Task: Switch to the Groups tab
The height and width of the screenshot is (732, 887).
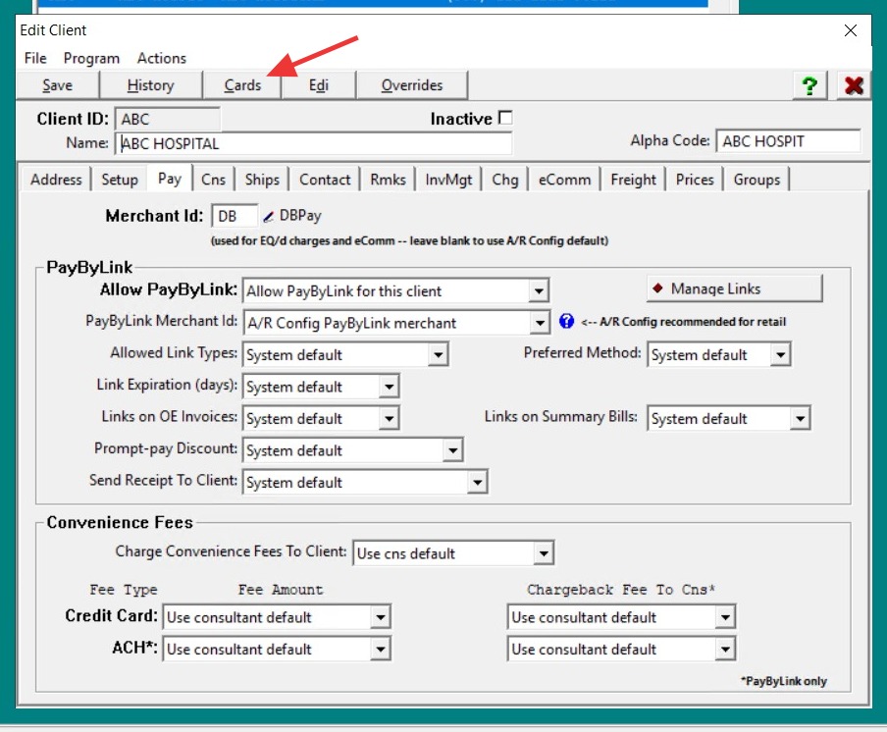Action: pos(757,180)
